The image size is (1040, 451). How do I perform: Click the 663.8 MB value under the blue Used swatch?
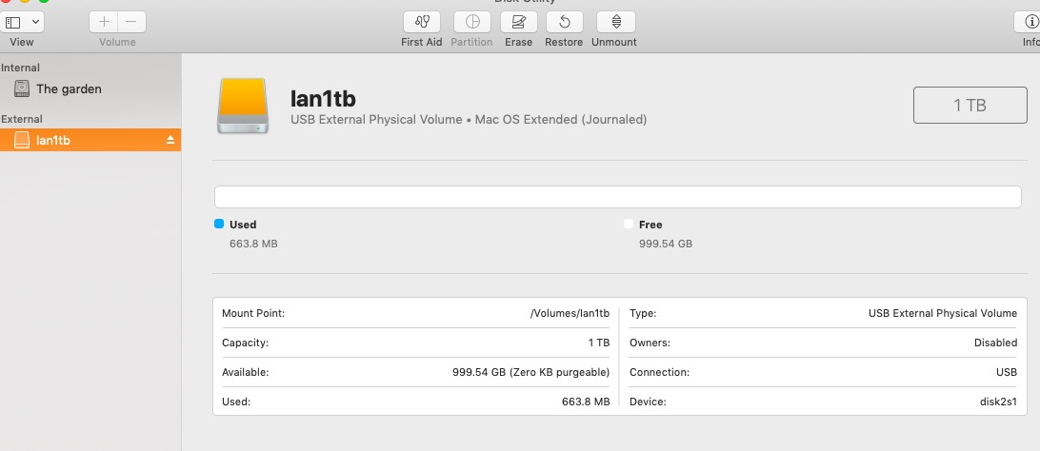pyautogui.click(x=253, y=244)
